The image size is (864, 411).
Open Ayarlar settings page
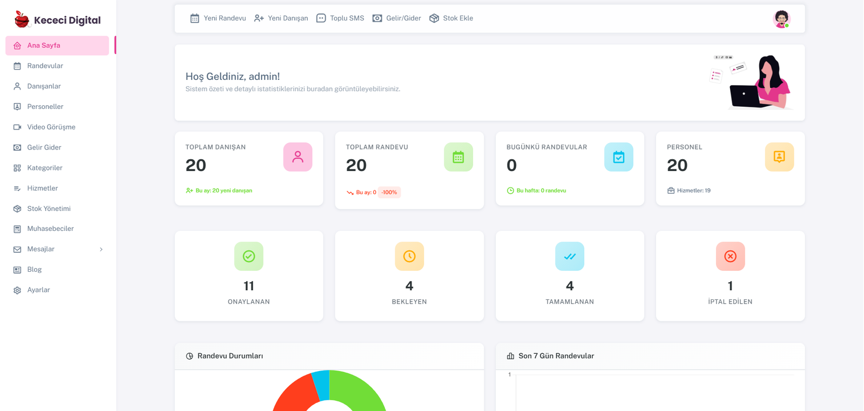point(38,290)
